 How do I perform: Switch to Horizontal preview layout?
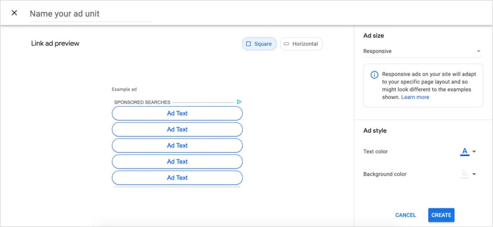coord(301,44)
